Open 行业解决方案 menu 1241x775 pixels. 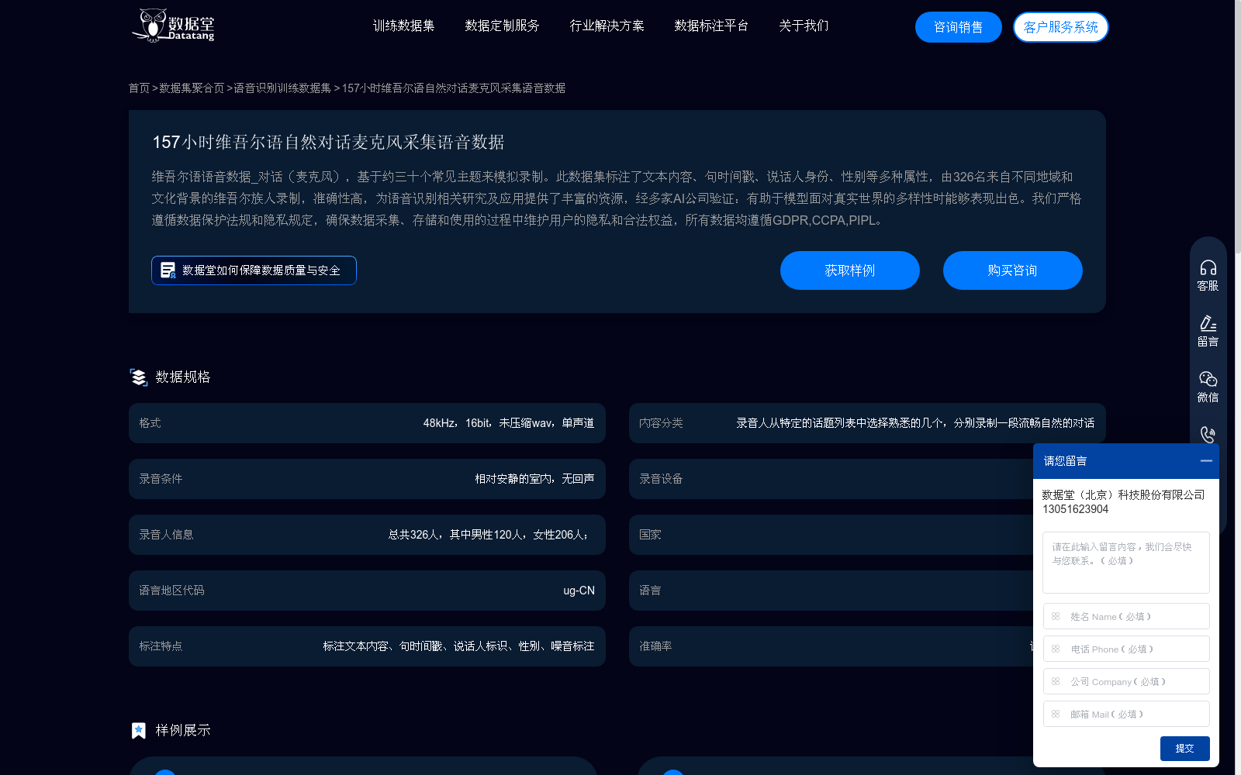[x=607, y=26]
